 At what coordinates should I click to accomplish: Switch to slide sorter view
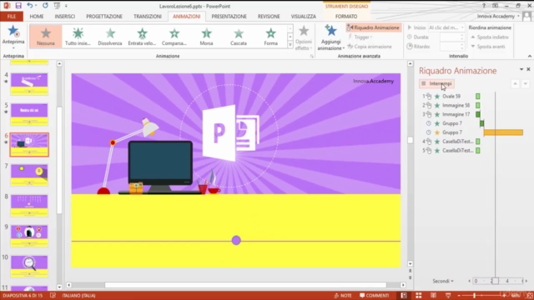click(419, 295)
